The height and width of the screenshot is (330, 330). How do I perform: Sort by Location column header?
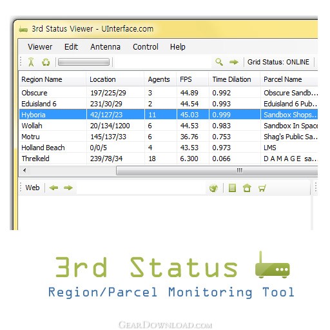click(x=115, y=79)
